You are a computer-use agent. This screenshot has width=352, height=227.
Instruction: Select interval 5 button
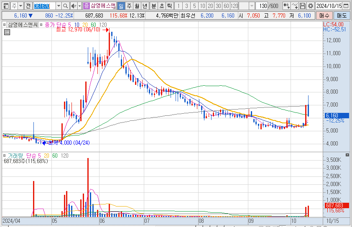click(194, 6)
